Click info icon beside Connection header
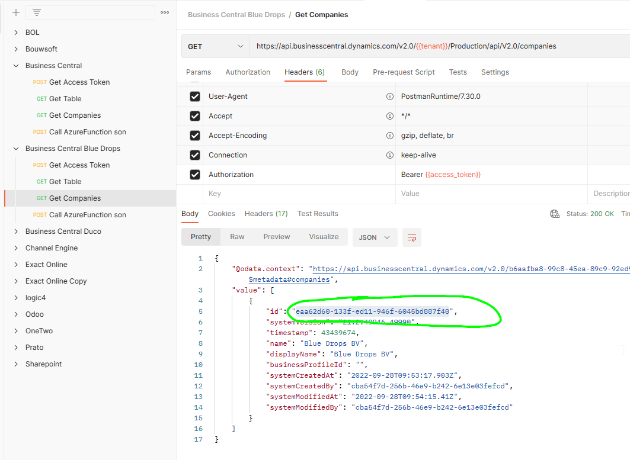The image size is (630, 460). [390, 155]
